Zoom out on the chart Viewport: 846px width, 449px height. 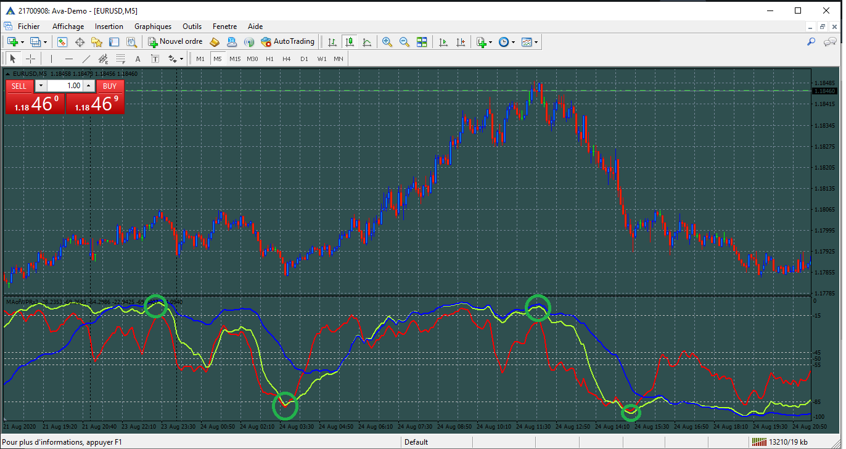405,42
